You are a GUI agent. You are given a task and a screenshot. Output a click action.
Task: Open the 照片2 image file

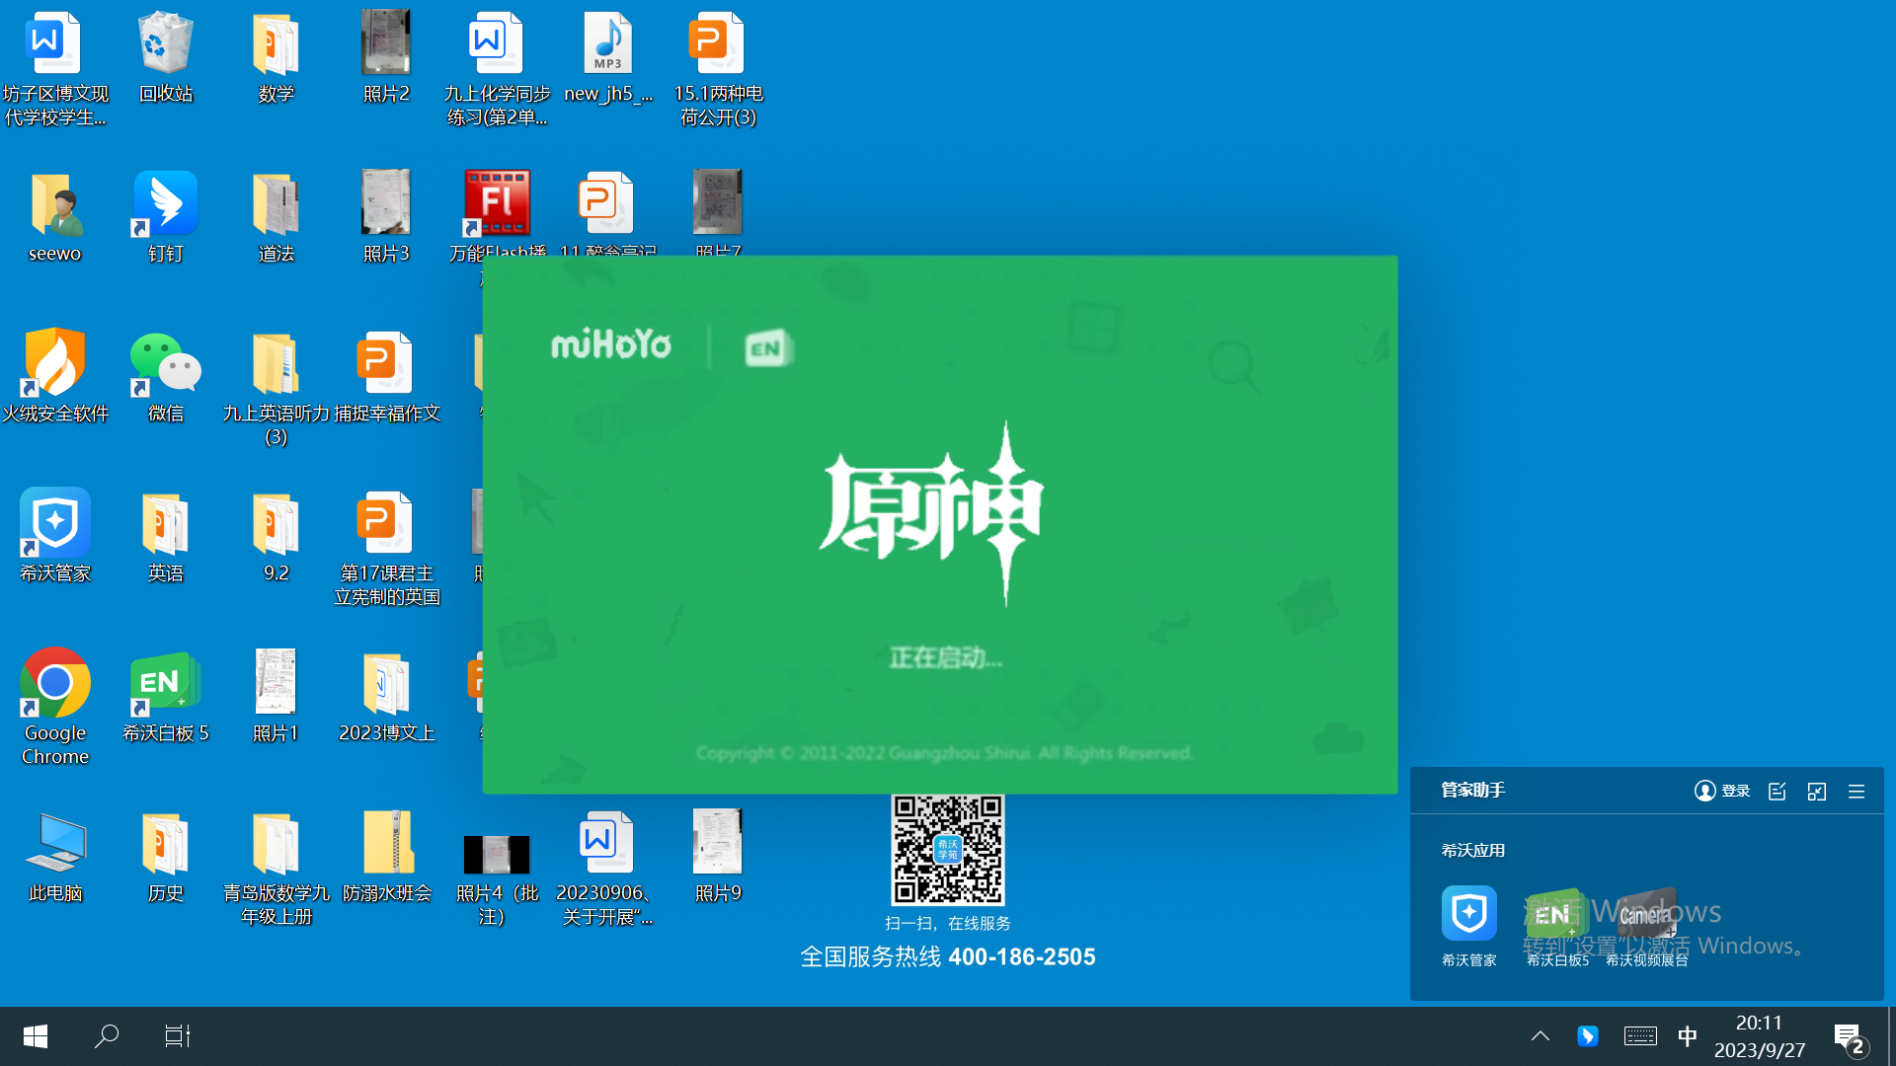coord(386,57)
